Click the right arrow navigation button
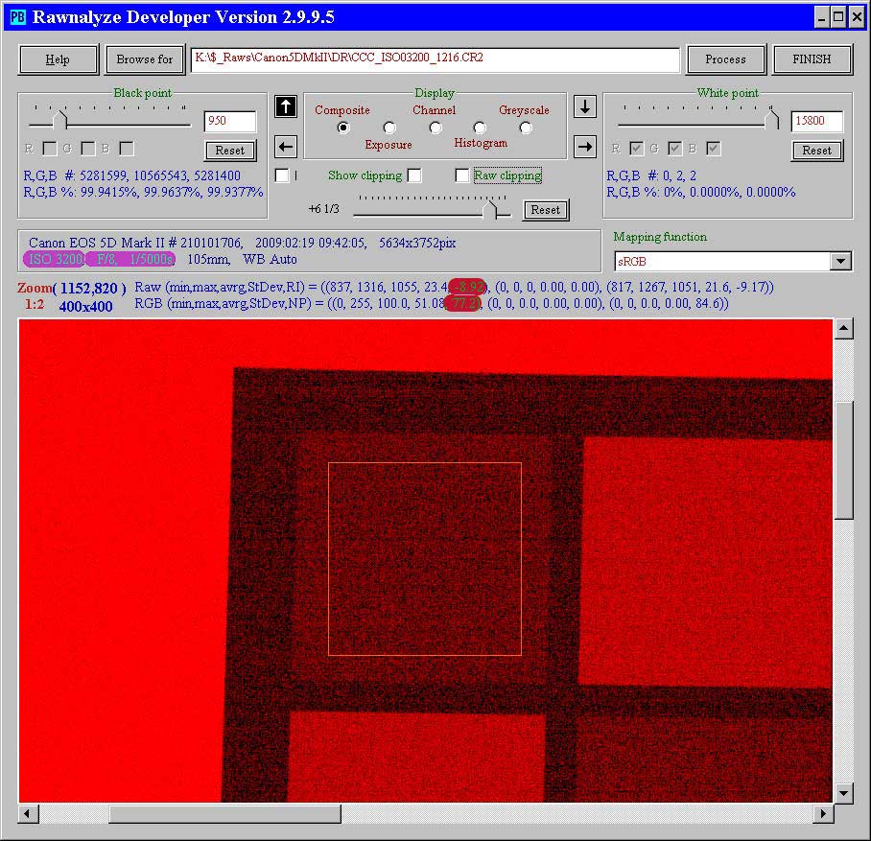 click(x=584, y=147)
